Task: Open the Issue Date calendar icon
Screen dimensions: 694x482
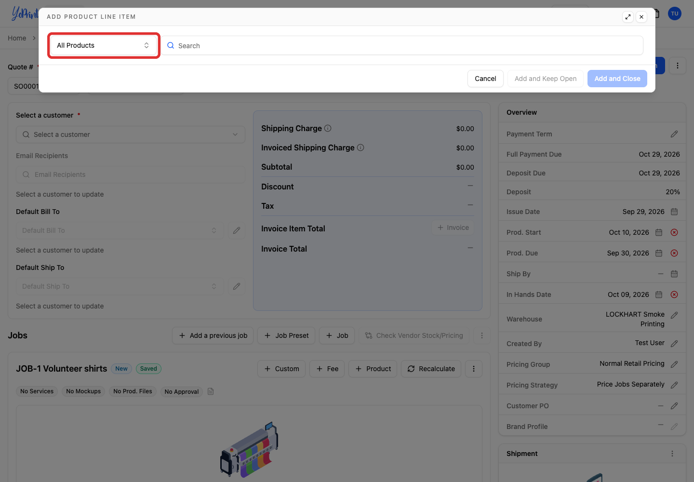Action: [x=674, y=212]
